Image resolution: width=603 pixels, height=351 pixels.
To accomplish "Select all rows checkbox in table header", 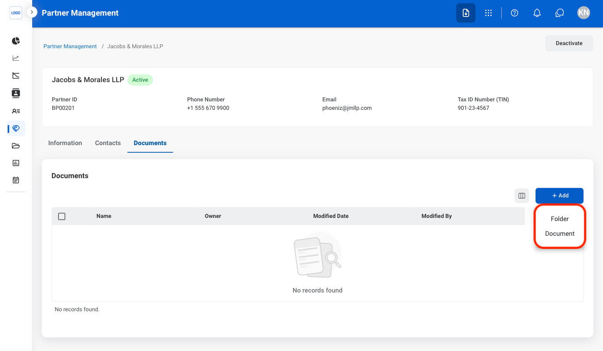I will coord(62,216).
